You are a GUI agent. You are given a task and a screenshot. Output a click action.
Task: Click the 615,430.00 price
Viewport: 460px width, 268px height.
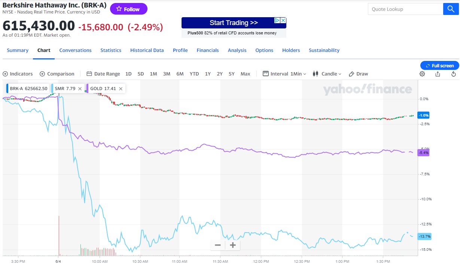(x=39, y=26)
